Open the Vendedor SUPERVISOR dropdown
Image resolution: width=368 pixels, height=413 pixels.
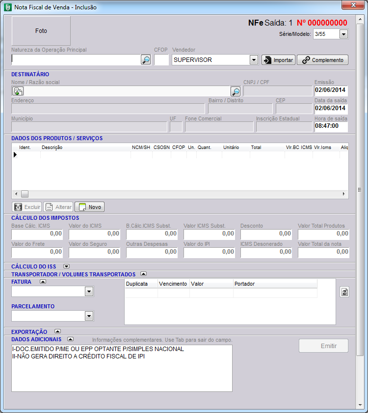tap(254, 60)
